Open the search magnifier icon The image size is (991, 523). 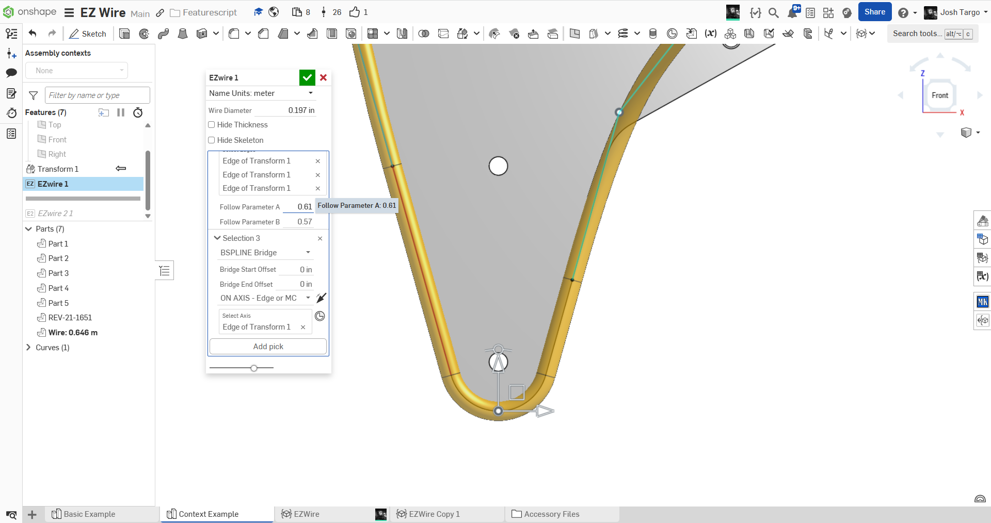coord(773,12)
